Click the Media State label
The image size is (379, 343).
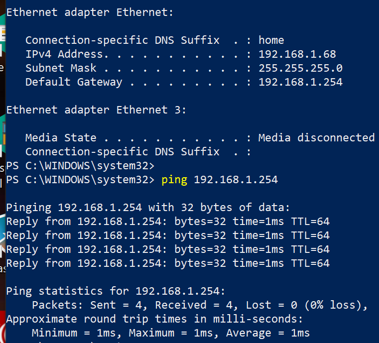coord(61,138)
